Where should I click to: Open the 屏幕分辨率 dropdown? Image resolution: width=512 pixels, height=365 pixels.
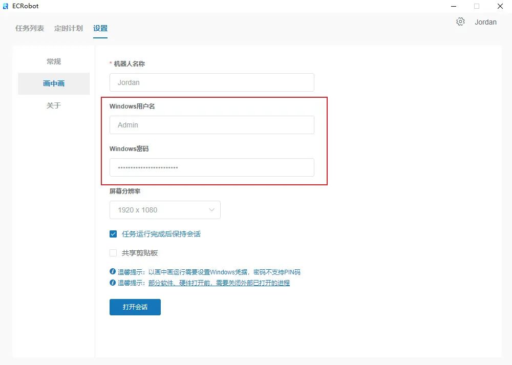click(x=159, y=210)
